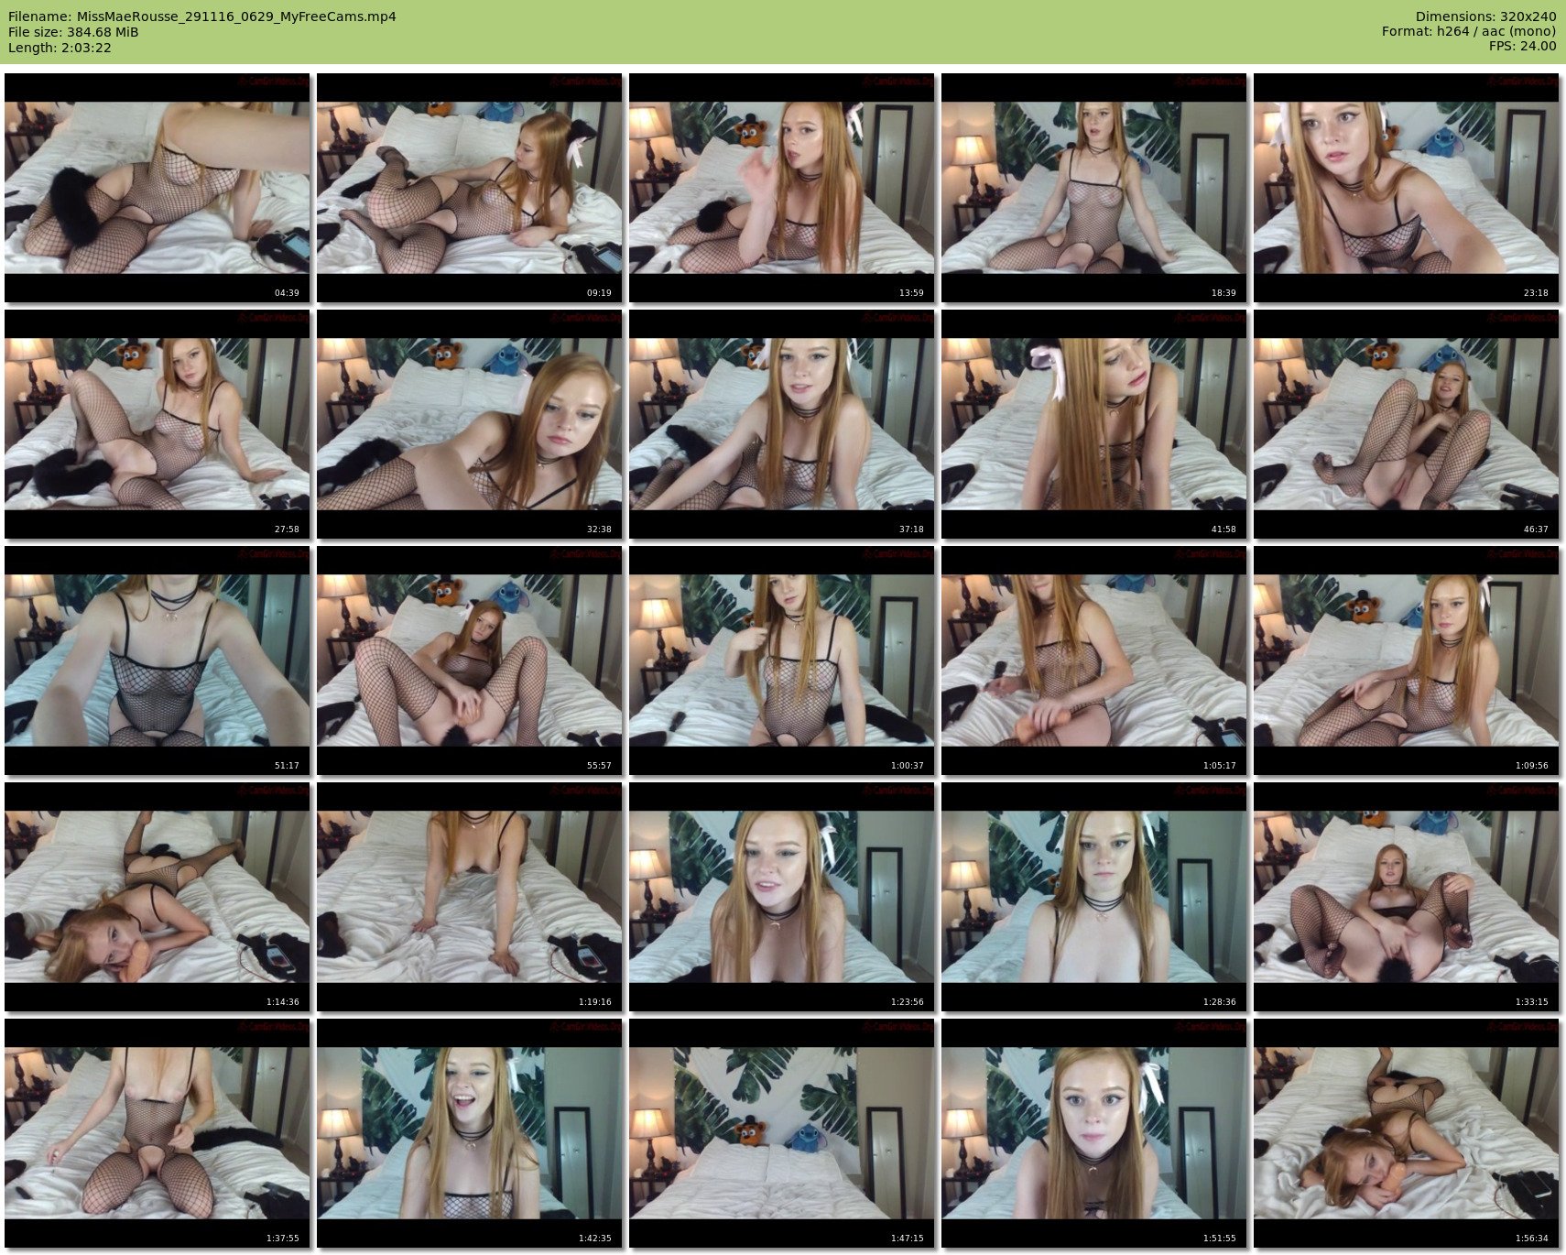
Task: Open the thumbnail marked 1:28:36
Action: (1093, 897)
